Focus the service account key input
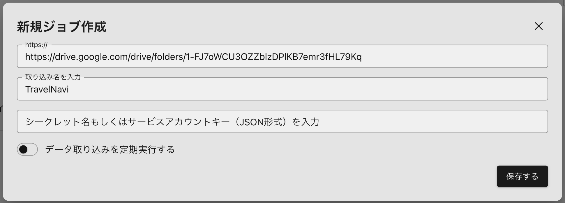 pos(282,121)
